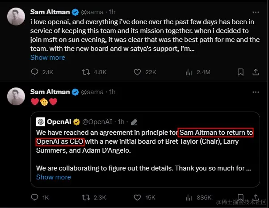View analytics showing 886K views
The height and width of the screenshot is (208, 269).
188,197
